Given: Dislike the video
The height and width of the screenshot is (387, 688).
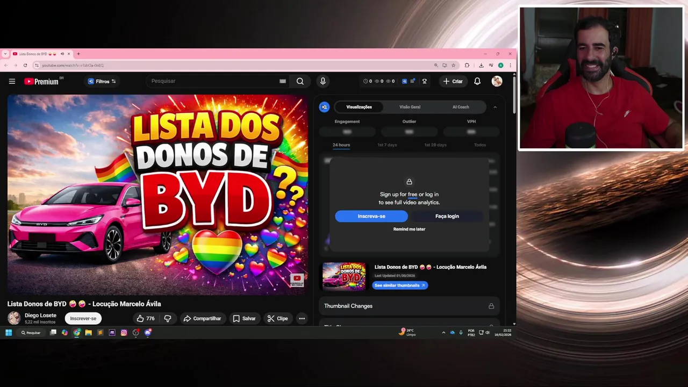Looking at the screenshot, I should [x=168, y=318].
